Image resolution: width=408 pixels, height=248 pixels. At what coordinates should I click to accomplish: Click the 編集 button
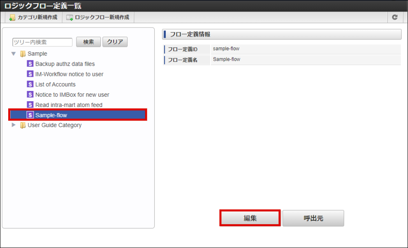coord(250,218)
